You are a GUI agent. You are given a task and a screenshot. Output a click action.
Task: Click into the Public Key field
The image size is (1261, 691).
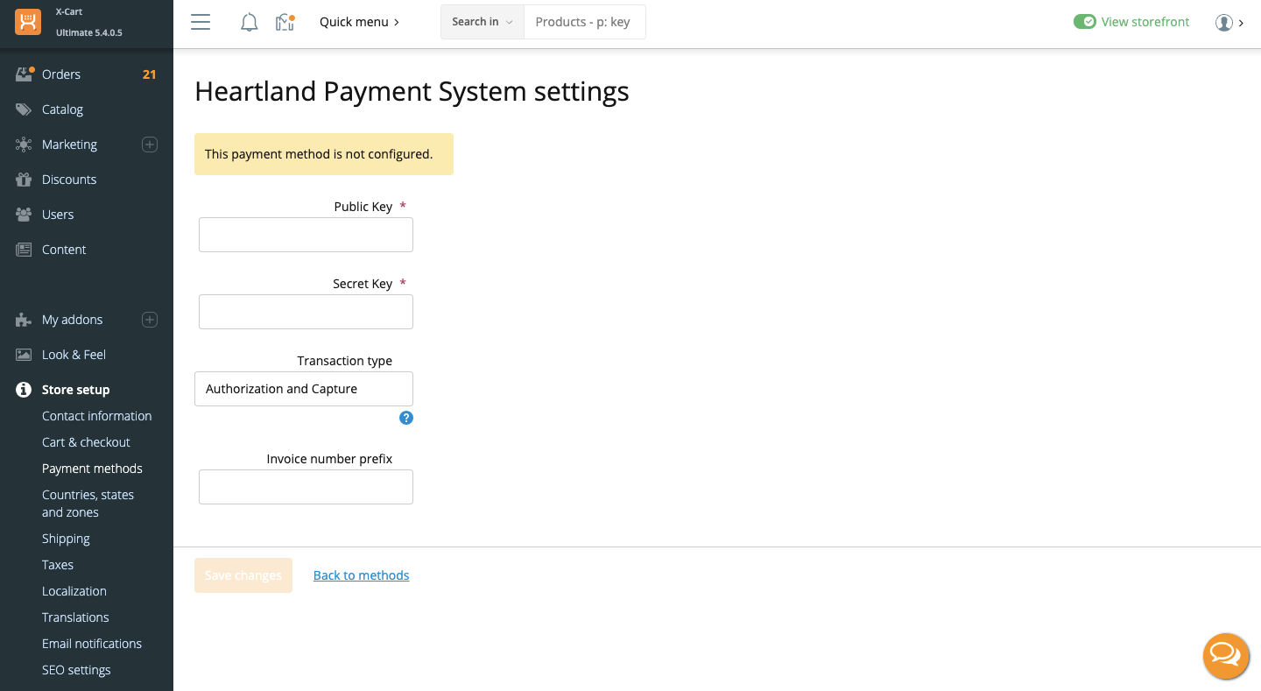[306, 235]
